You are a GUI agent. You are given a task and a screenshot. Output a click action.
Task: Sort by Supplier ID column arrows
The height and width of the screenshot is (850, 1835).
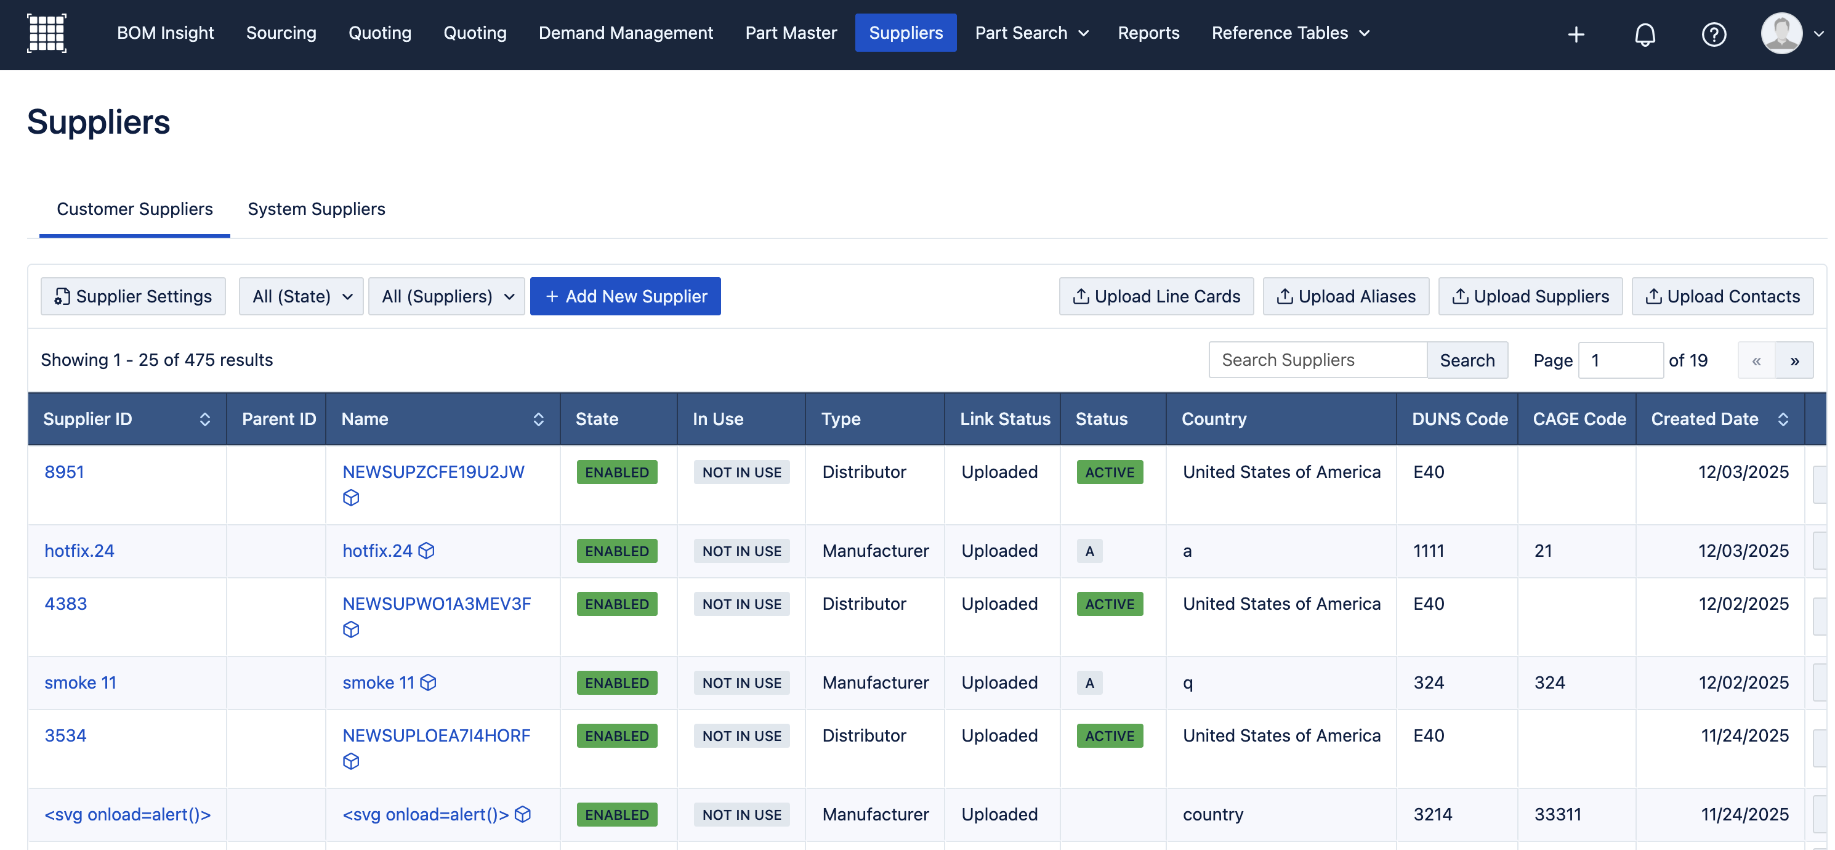tap(204, 419)
